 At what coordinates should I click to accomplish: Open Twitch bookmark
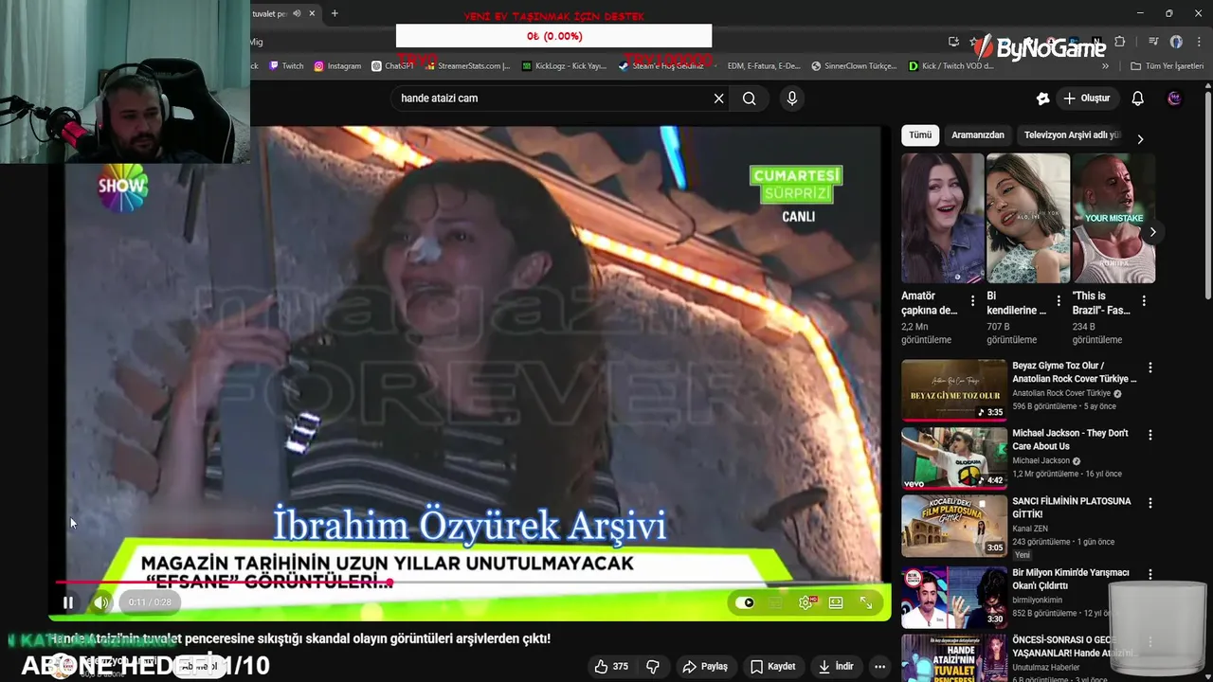(286, 66)
